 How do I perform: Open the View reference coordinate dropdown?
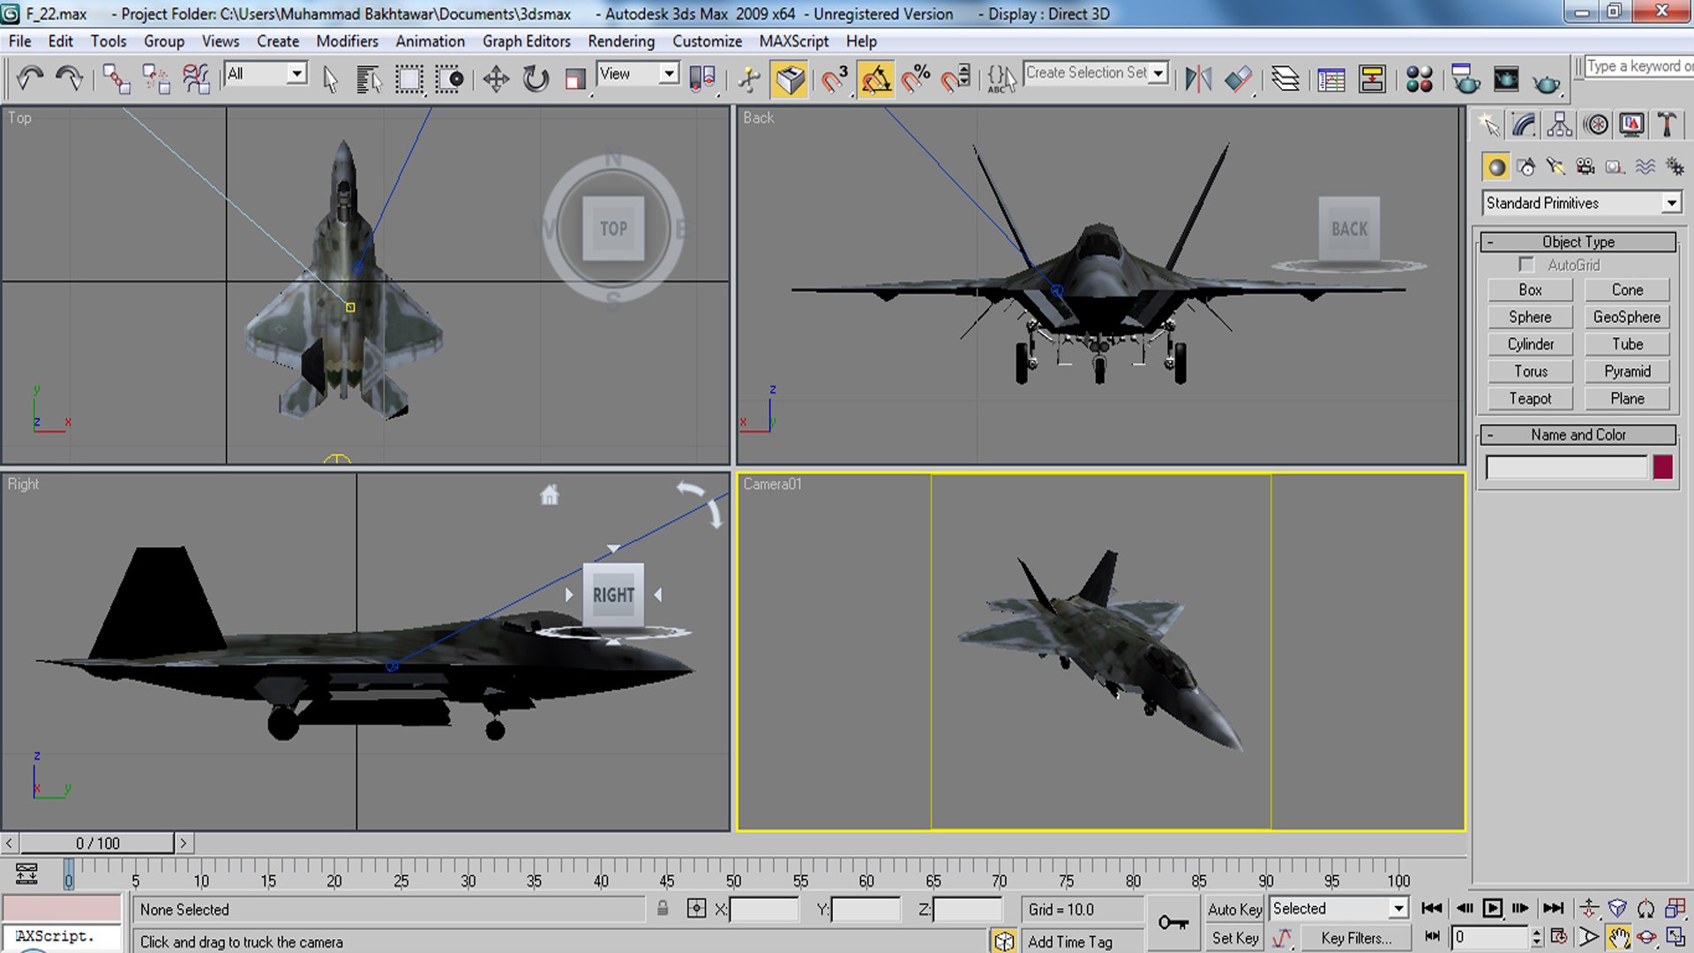(x=638, y=73)
